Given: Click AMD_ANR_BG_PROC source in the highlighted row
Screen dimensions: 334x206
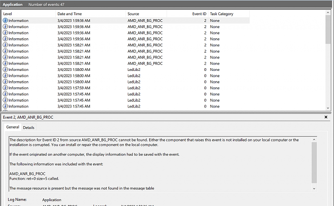Looking at the screenshot, I should (145, 21).
